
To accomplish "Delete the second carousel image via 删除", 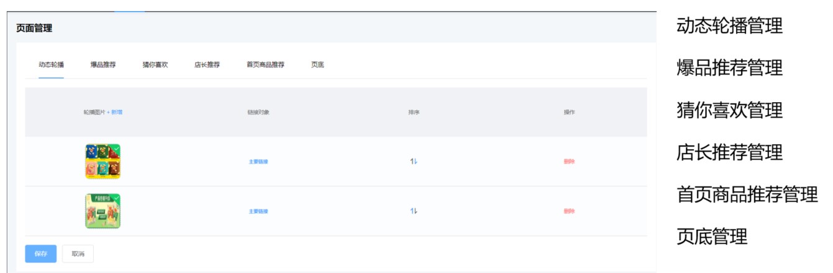I will point(569,211).
